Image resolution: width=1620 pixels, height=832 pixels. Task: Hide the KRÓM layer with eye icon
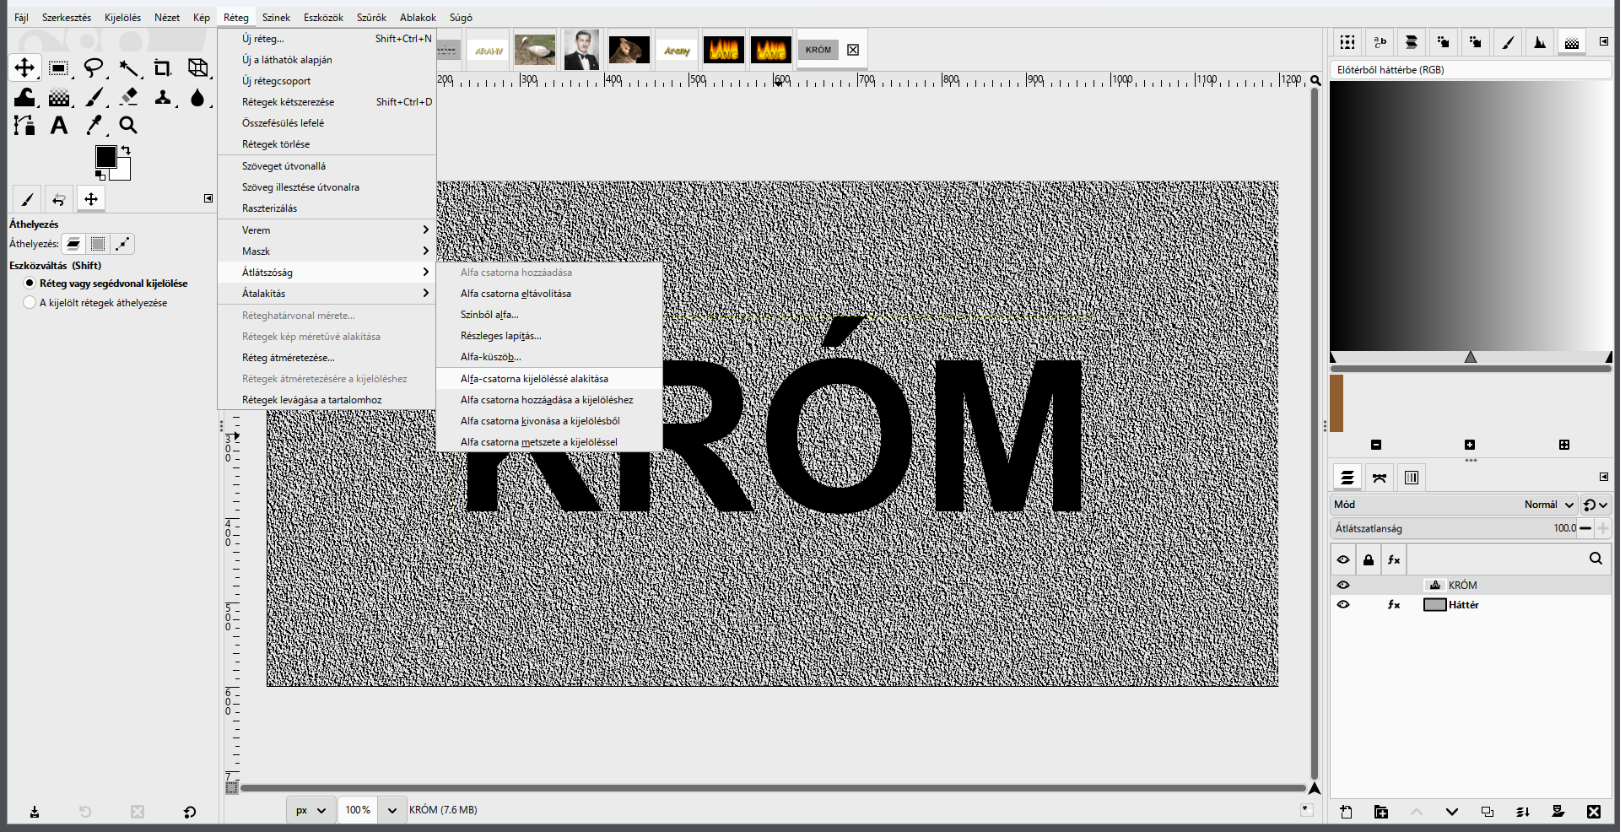point(1343,585)
